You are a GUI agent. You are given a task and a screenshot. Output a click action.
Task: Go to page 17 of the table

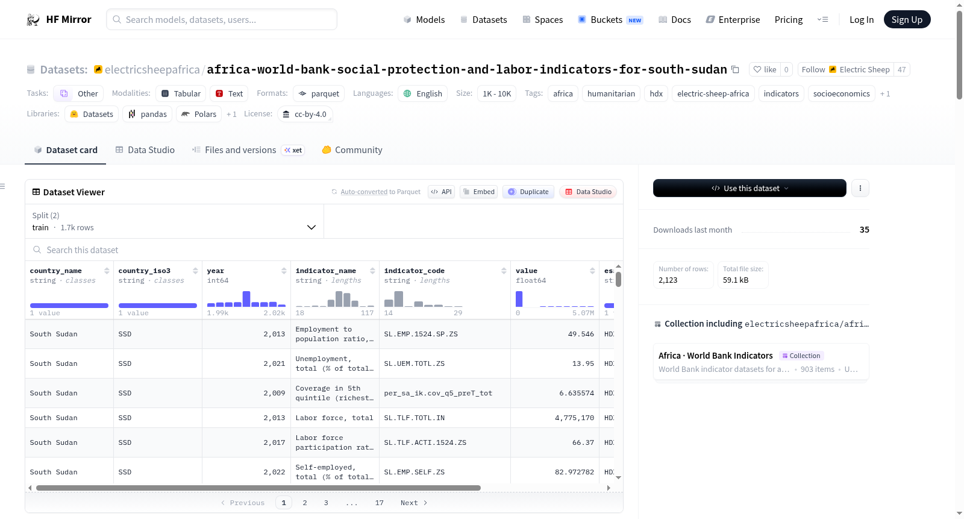tap(379, 503)
